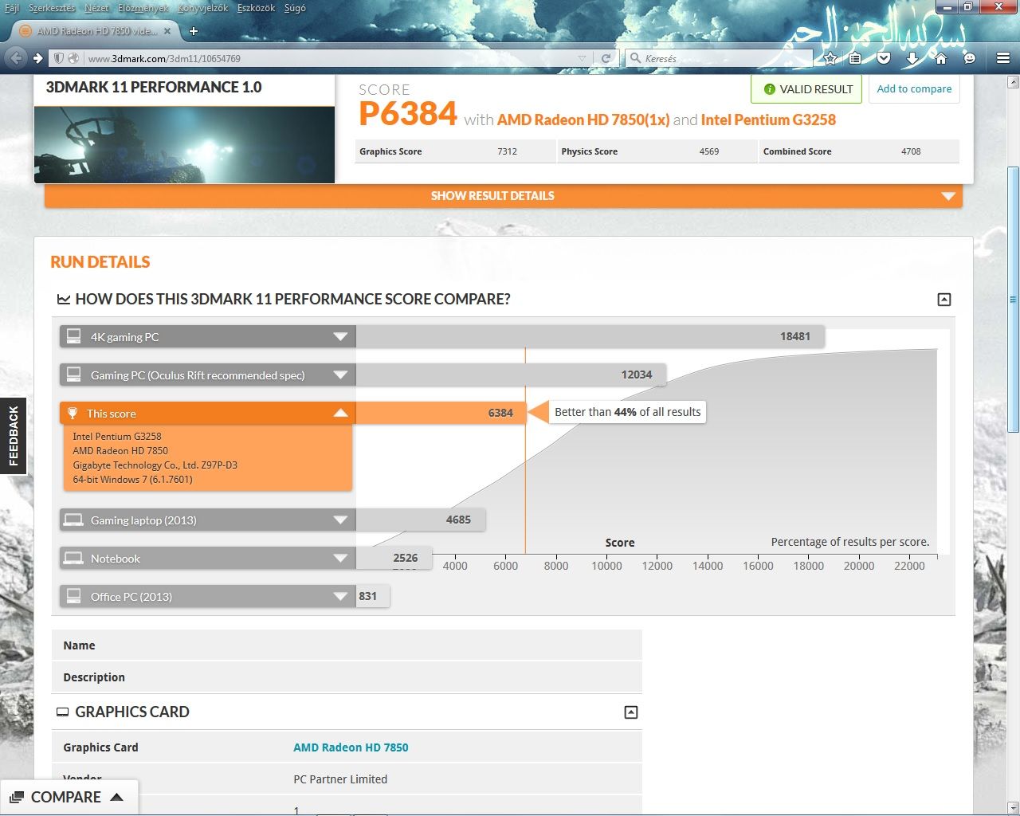Click the trophy icon on This score
Viewport: 1020px width, 816px height.
73,413
